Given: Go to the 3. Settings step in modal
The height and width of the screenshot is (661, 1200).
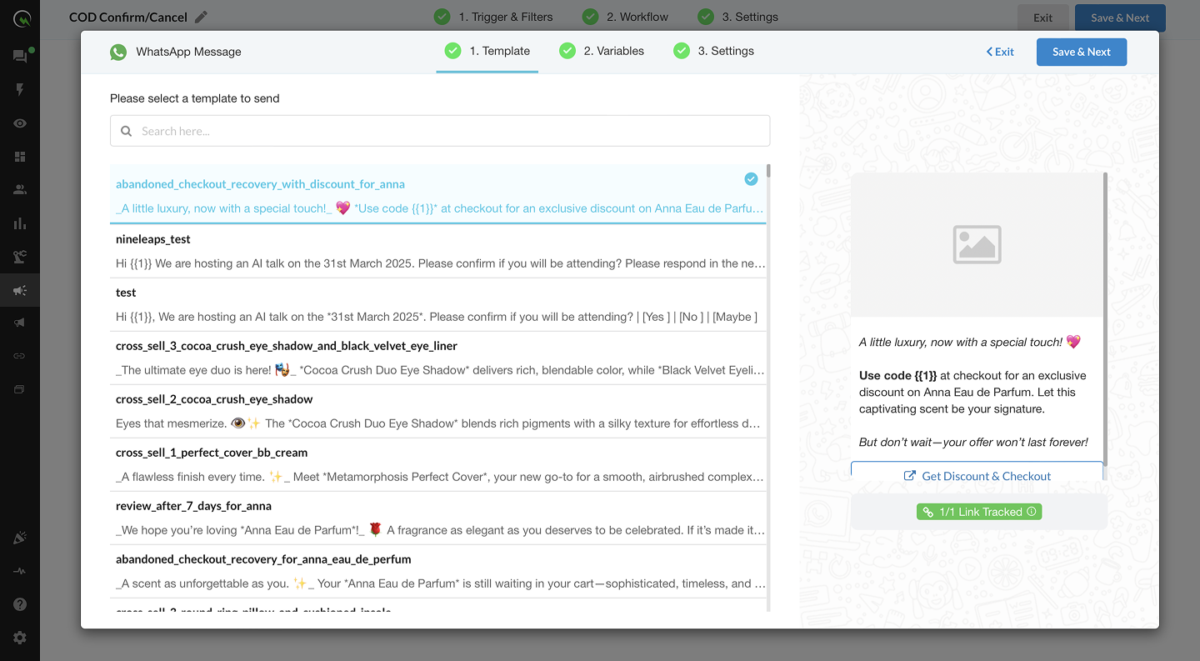Looking at the screenshot, I should pos(714,51).
